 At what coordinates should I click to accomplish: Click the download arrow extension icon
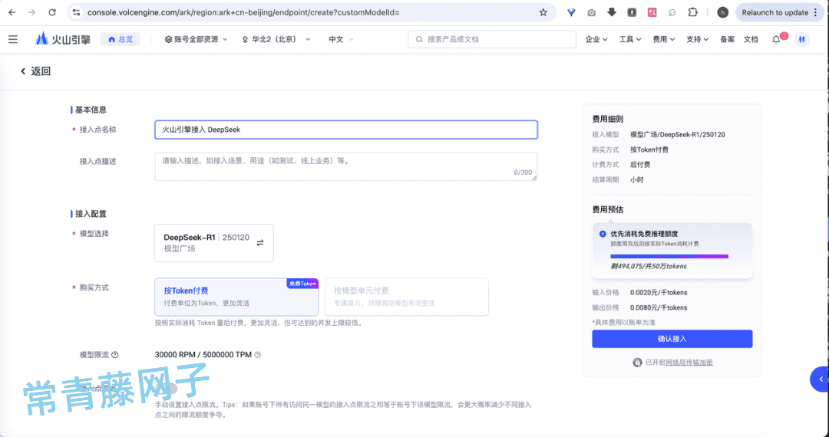(612, 12)
